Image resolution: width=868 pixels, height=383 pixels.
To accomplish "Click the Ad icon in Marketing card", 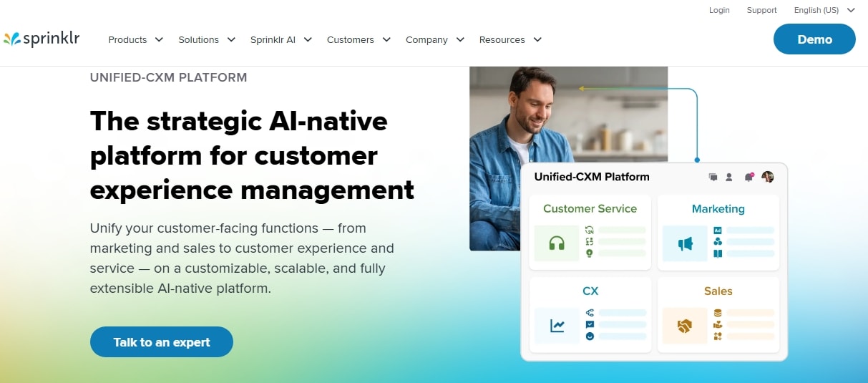I will click(x=718, y=230).
